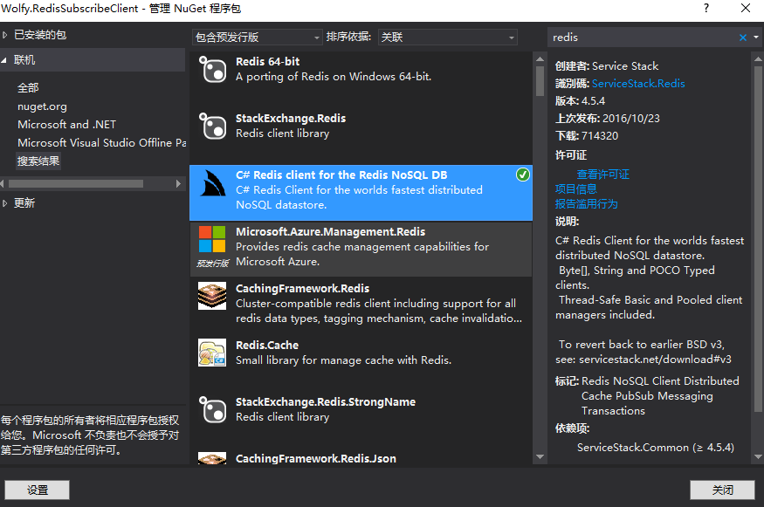Select the CachingFramework.Redis.Json package title

click(x=316, y=458)
